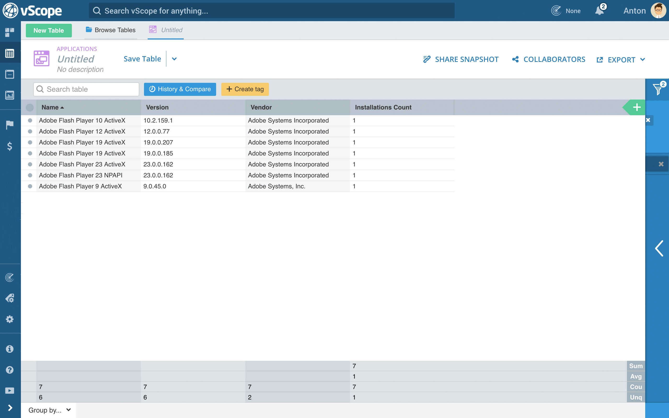669x418 pixels.
Task: Open COLLABORATORS
Action: (x=549, y=60)
